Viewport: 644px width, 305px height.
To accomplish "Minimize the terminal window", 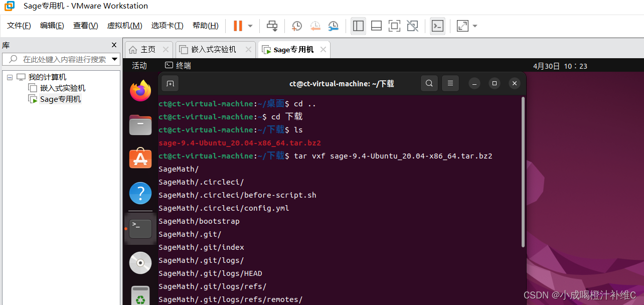I will (x=475, y=84).
